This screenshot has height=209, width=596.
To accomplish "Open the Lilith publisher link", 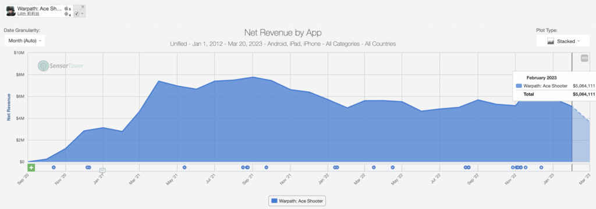I will point(28,14).
